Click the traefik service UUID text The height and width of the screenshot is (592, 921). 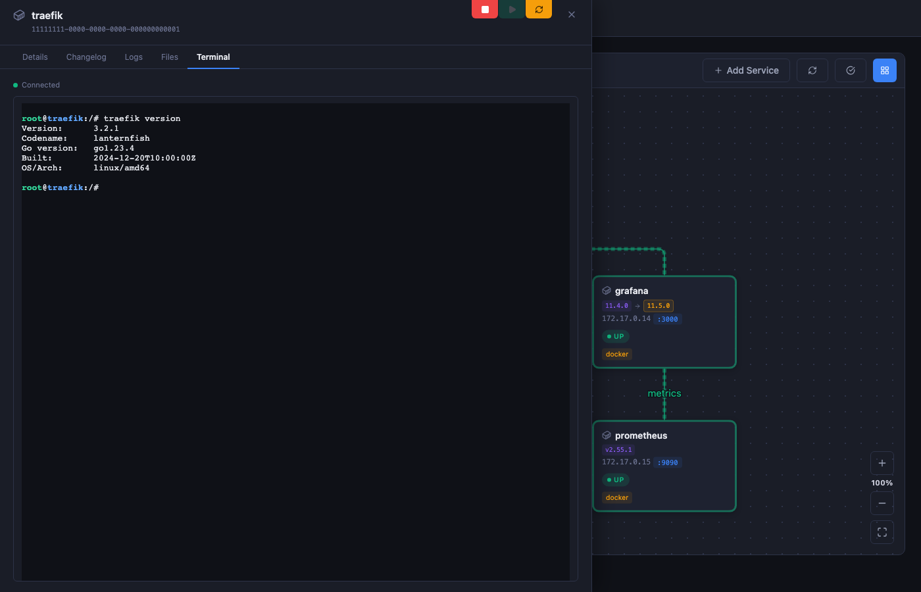pos(106,29)
